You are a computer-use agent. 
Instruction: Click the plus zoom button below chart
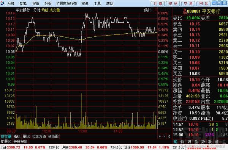coord(160,136)
